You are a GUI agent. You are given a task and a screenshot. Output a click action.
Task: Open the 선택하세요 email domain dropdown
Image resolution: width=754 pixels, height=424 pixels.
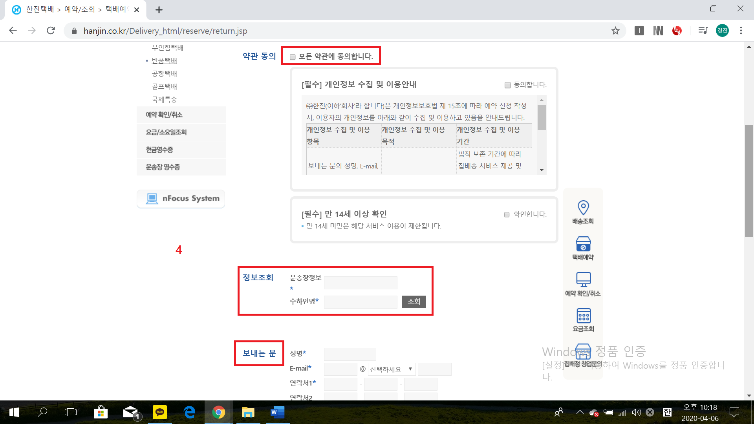[391, 369]
